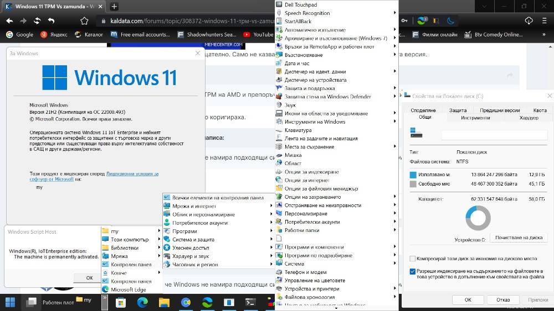This screenshot has height=311, width=554.
Task: Click the browser forward arrow
Action: pos(23,21)
